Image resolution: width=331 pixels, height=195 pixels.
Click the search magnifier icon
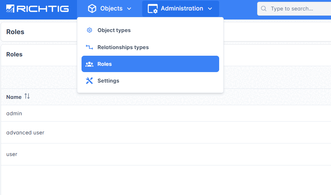(x=264, y=9)
